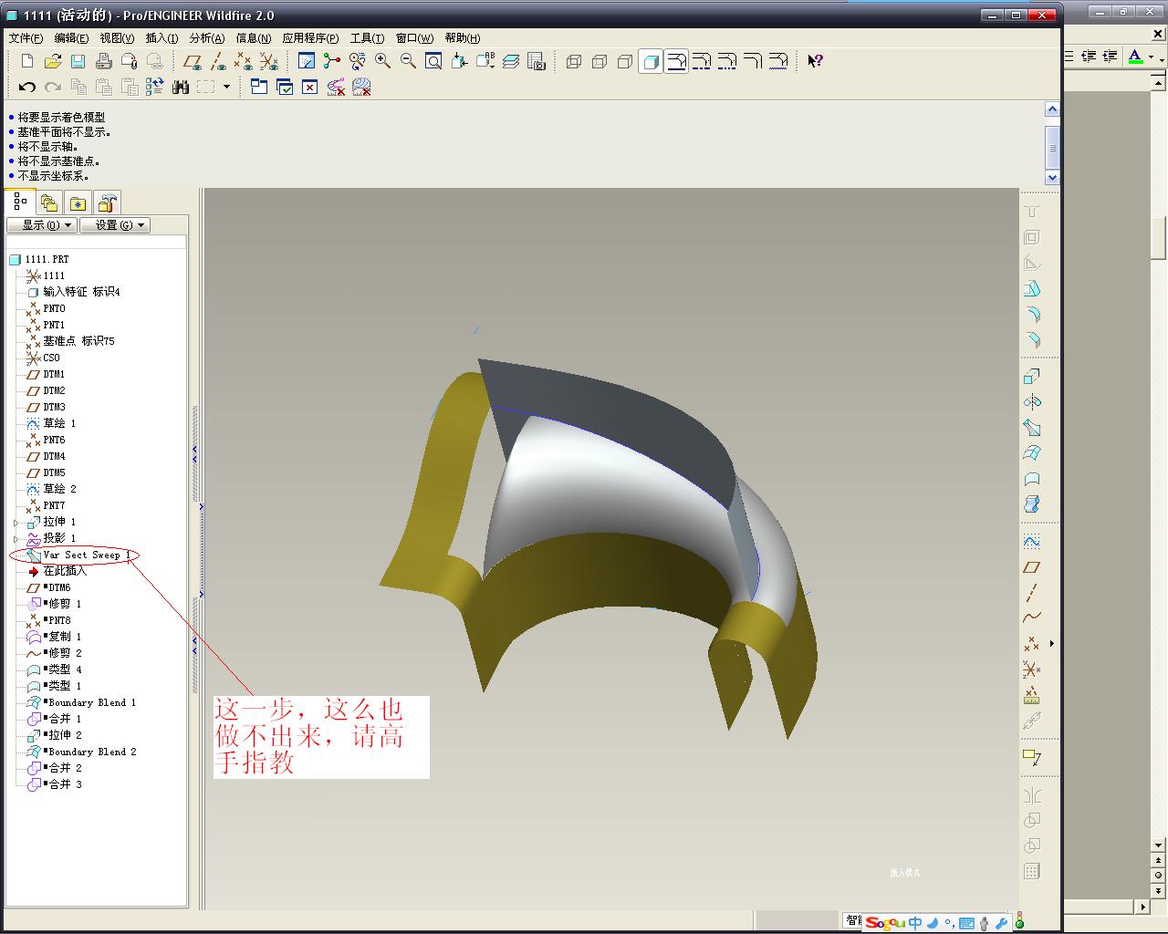This screenshot has width=1168, height=934.
Task: Regenerate the model
Action: coord(155,87)
